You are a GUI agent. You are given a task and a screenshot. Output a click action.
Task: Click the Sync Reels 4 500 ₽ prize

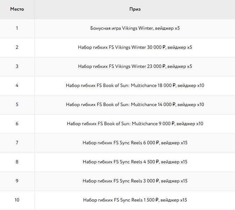coord(135,162)
